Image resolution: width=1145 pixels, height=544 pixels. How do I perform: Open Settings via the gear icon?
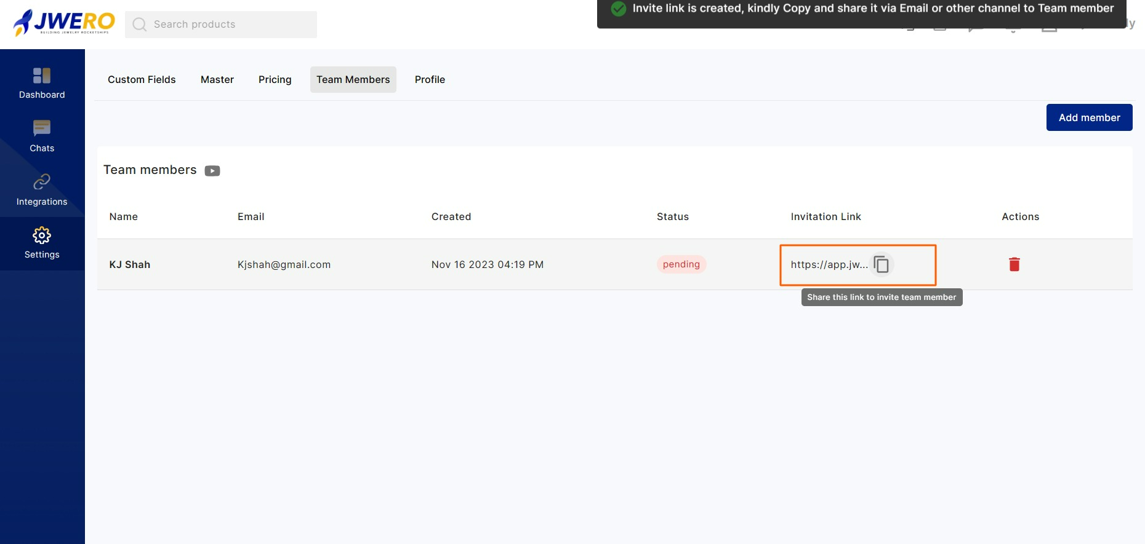tap(42, 236)
